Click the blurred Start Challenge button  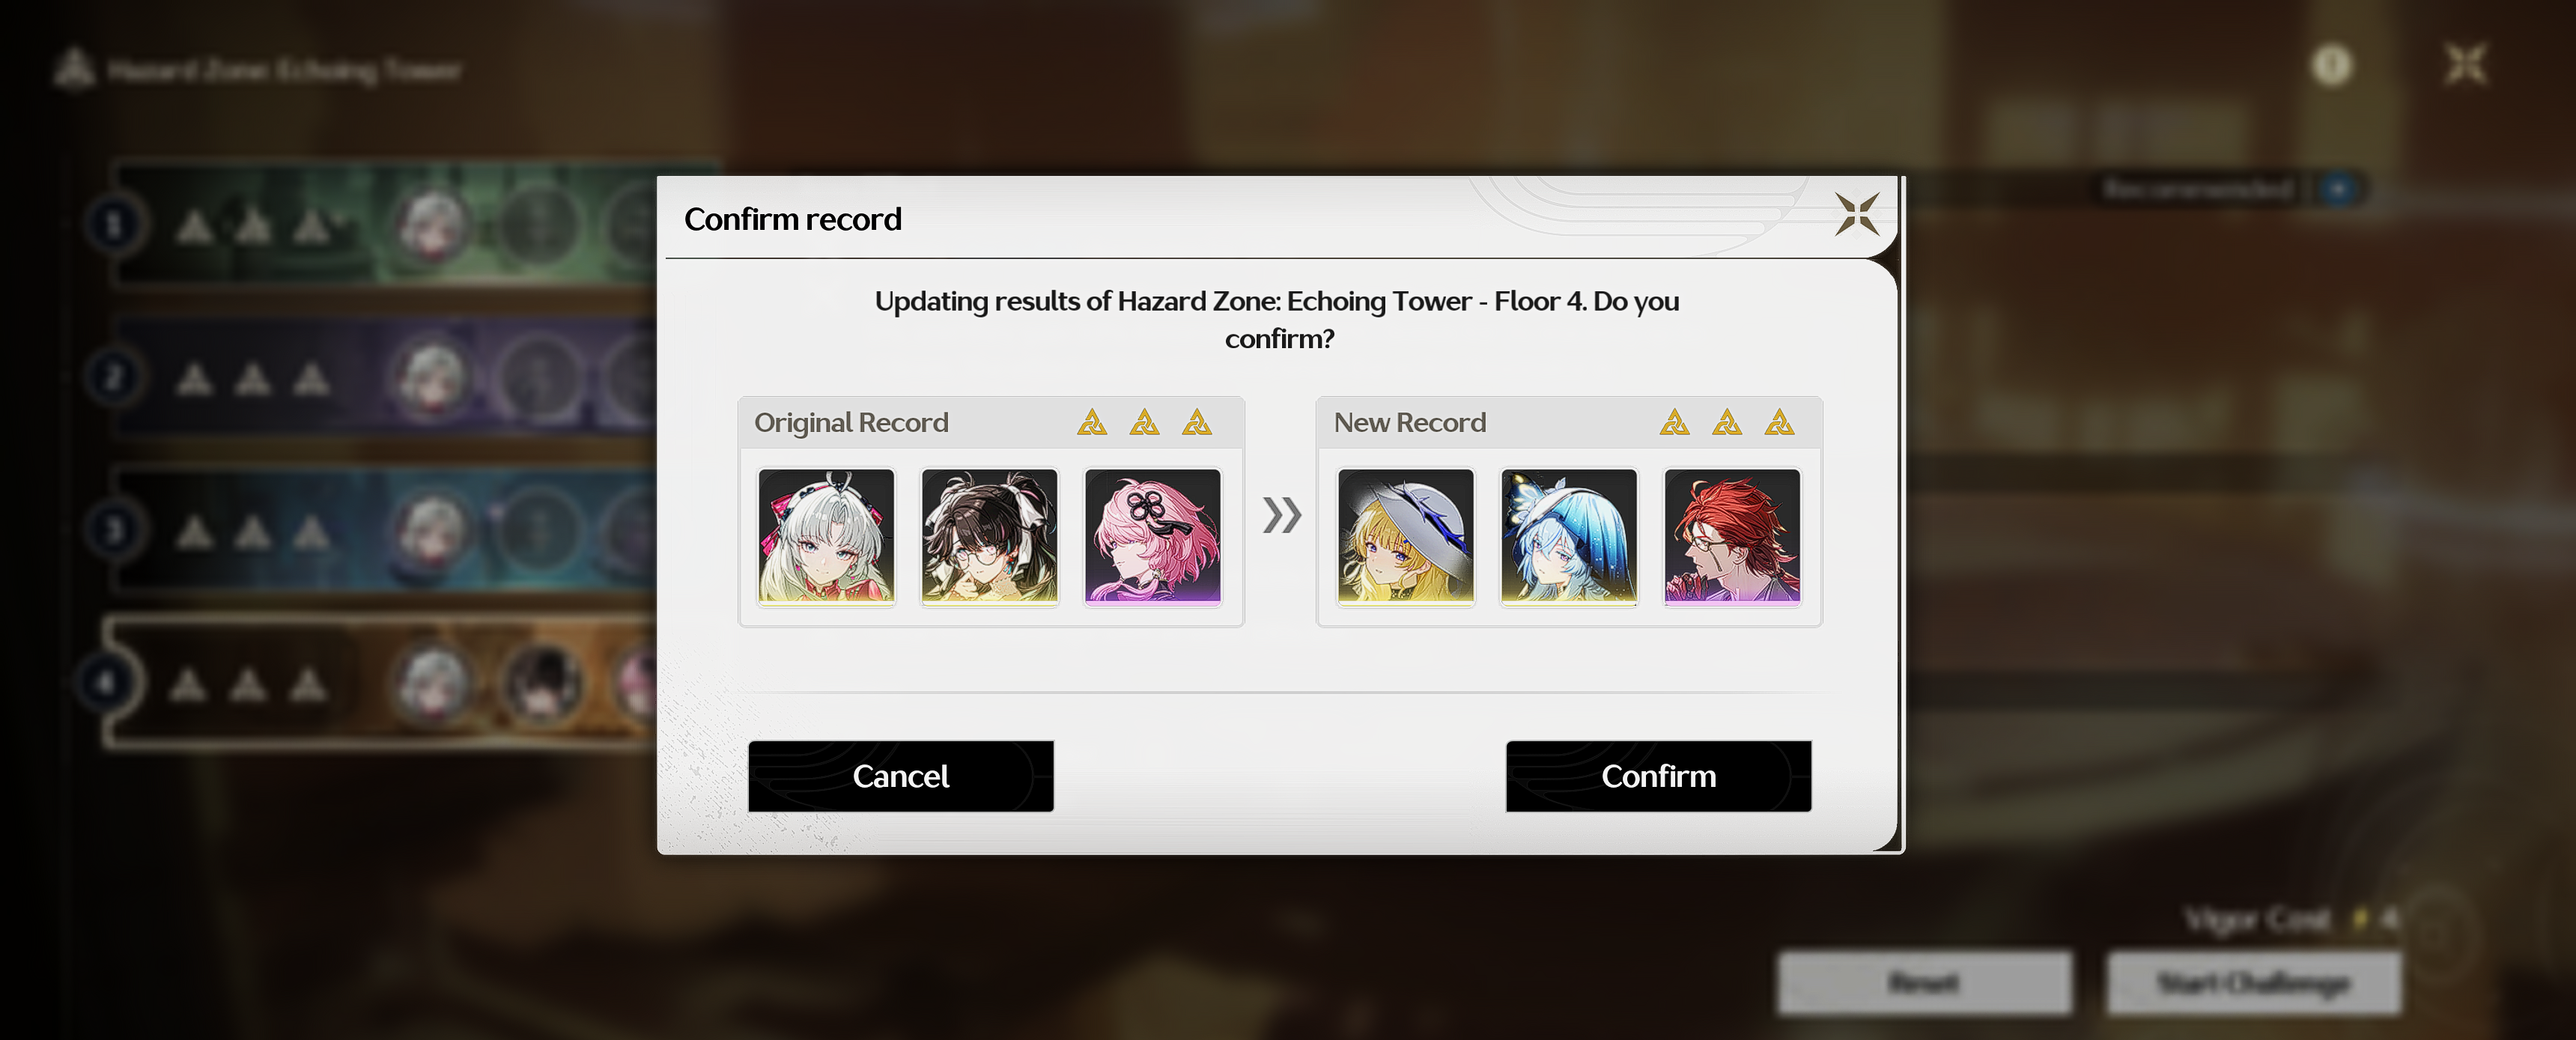[x=2253, y=983]
